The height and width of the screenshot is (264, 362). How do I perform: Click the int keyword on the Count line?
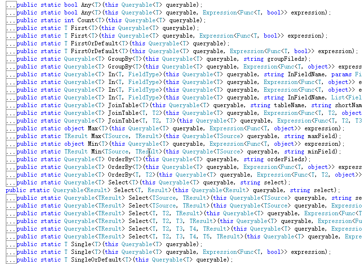pyautogui.click(x=69, y=20)
